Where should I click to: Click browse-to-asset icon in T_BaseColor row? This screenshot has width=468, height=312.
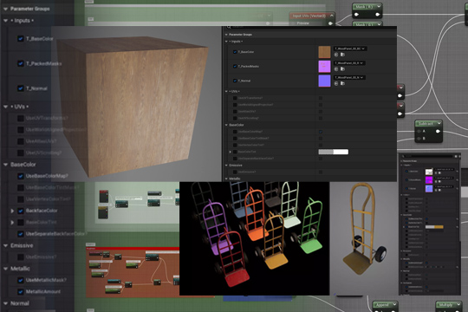pyautogui.click(x=342, y=55)
